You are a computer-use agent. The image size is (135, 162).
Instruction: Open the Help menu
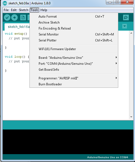click(x=44, y=10)
